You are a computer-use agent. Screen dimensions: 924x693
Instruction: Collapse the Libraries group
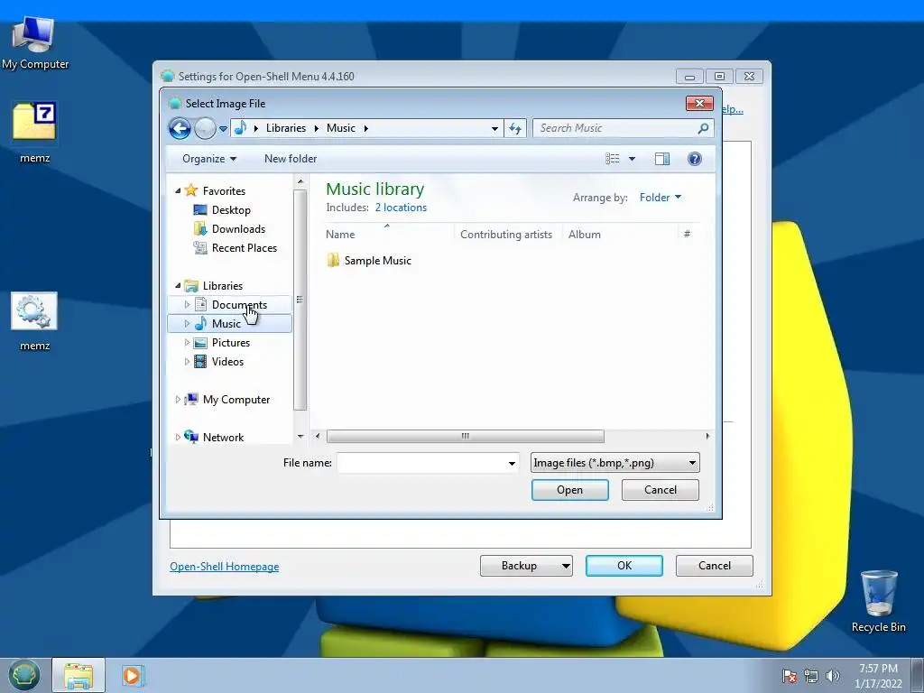(178, 286)
